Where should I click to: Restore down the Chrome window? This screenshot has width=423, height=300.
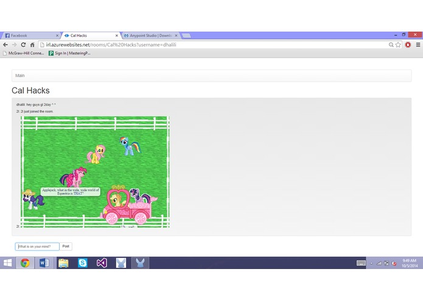pos(404,35)
